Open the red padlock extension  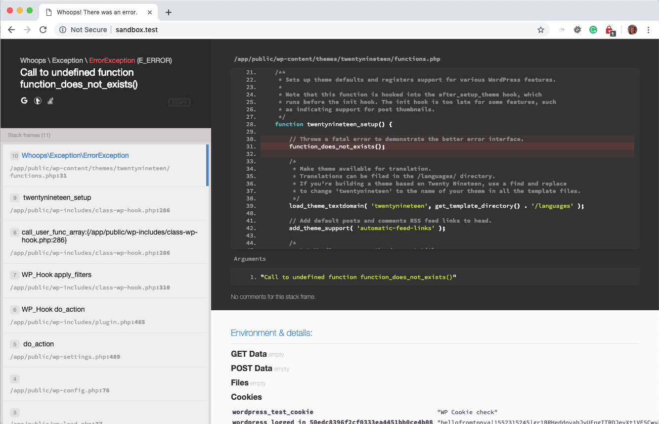click(x=609, y=30)
